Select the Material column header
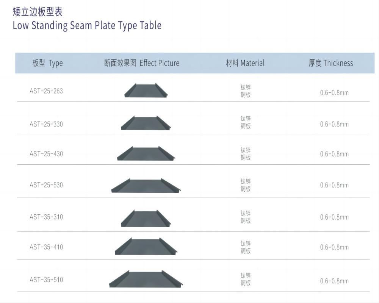The height and width of the screenshot is (303, 379). pos(245,63)
